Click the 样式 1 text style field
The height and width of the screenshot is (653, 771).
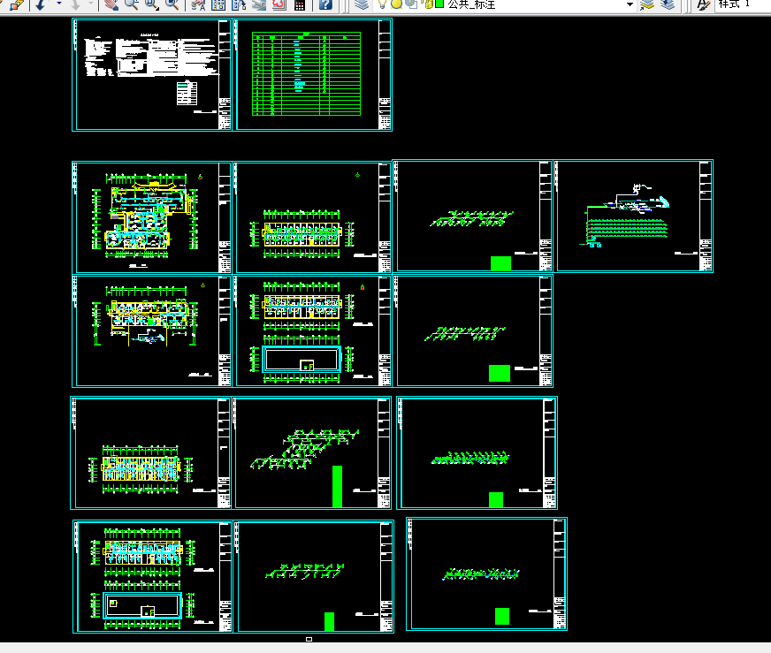[743, 4]
